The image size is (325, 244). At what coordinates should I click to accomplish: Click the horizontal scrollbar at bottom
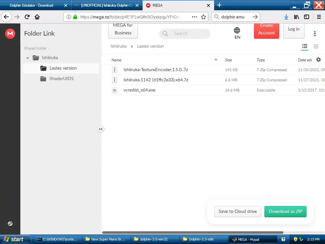tap(193, 232)
